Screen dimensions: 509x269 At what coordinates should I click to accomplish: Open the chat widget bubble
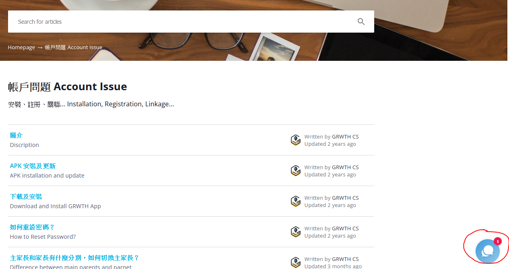click(487, 251)
